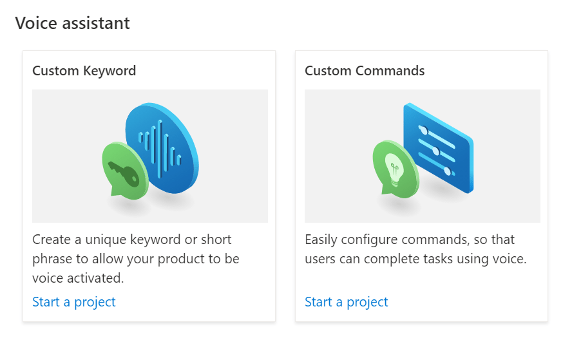Select the Custom Commands card title

tap(365, 71)
